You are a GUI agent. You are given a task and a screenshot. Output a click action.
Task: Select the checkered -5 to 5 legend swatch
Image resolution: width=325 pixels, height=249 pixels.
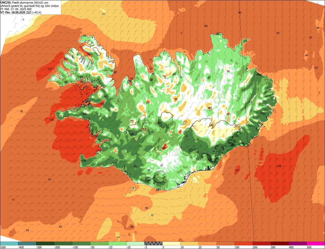[x=153, y=243]
